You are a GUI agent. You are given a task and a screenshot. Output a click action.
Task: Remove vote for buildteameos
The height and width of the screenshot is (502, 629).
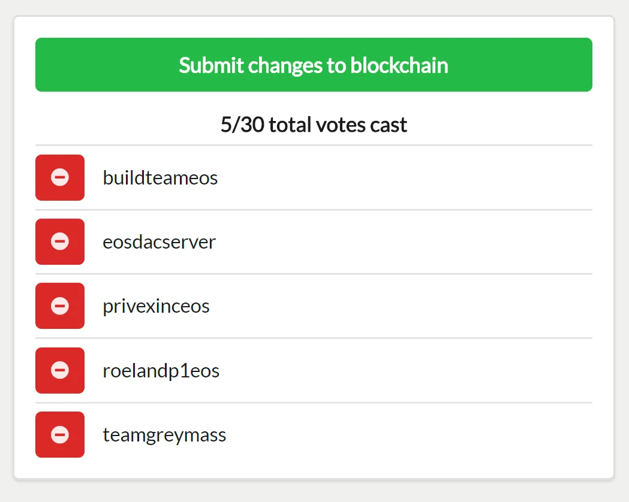coord(60,177)
